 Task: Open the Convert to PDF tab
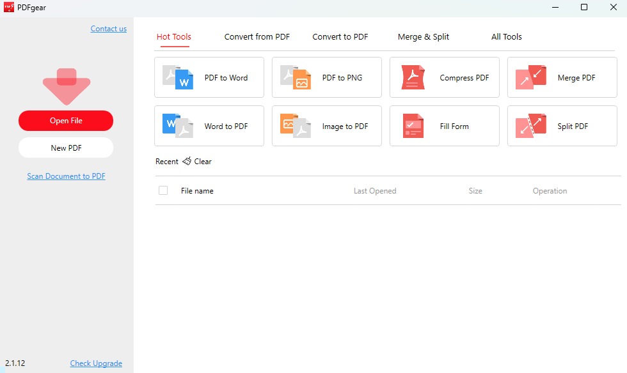(x=340, y=36)
